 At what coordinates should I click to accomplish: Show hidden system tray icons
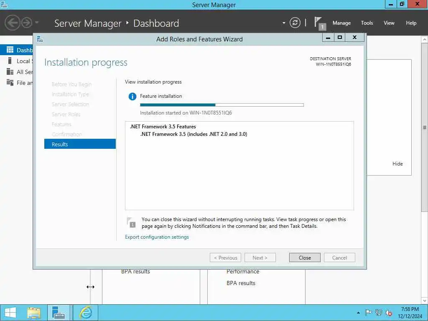(358, 313)
